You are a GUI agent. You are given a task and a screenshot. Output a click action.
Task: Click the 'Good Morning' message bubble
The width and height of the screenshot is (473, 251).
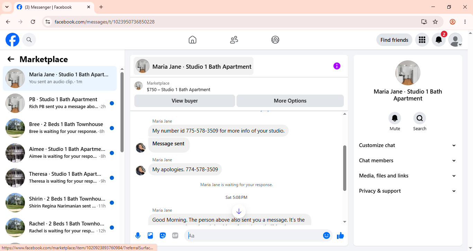point(230,220)
